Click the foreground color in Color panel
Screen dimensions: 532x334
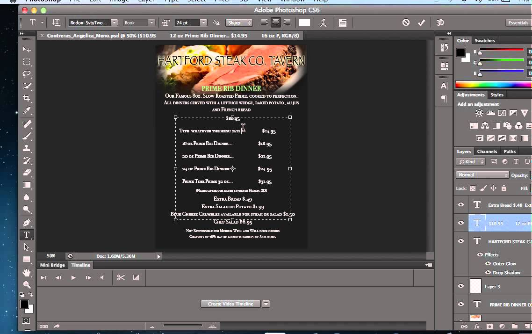click(x=461, y=52)
